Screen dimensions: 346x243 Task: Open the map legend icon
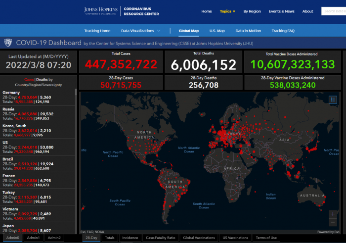333,99
